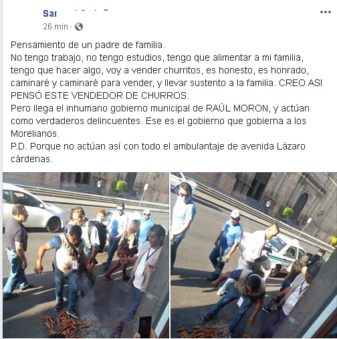The height and width of the screenshot is (339, 337).
Task: Click the globe public privacy icon
Action: (79, 27)
